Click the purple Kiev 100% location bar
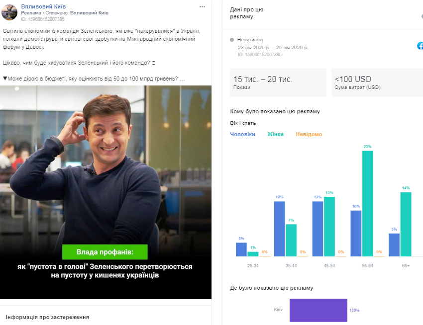The image size is (423, 325). tap(318, 310)
